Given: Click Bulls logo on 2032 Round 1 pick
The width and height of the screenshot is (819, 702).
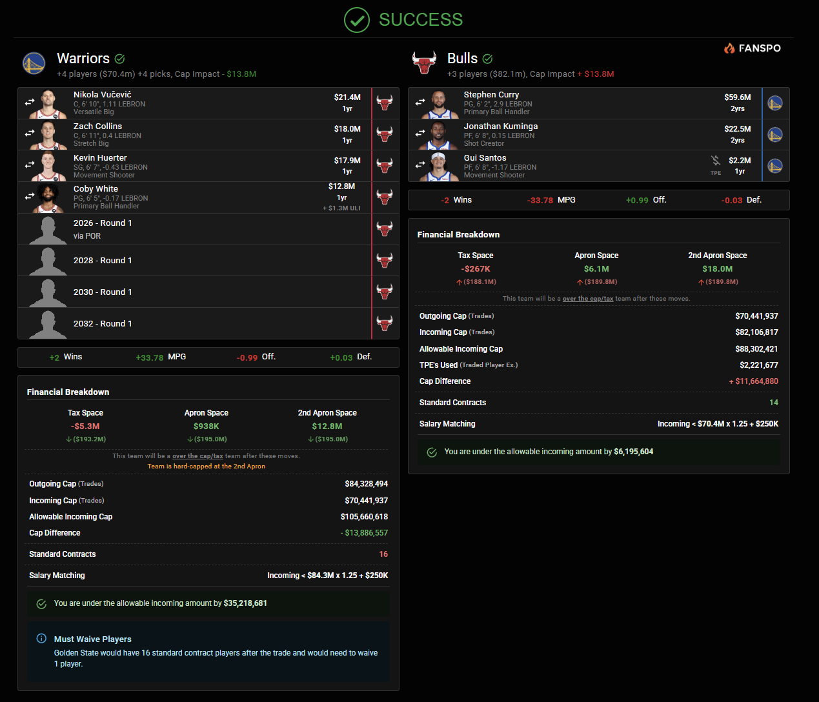Looking at the screenshot, I should tap(385, 323).
